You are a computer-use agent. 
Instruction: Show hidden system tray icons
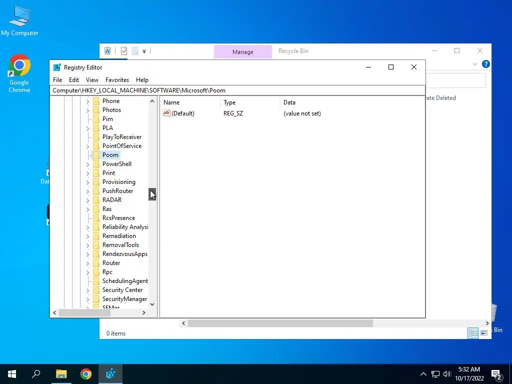[x=423, y=374]
